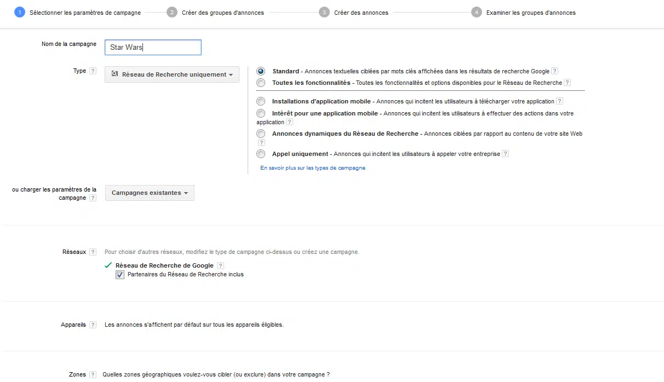The width and height of the screenshot is (664, 382).
Task: Click the Nom de la campagne text field
Action: tap(153, 48)
